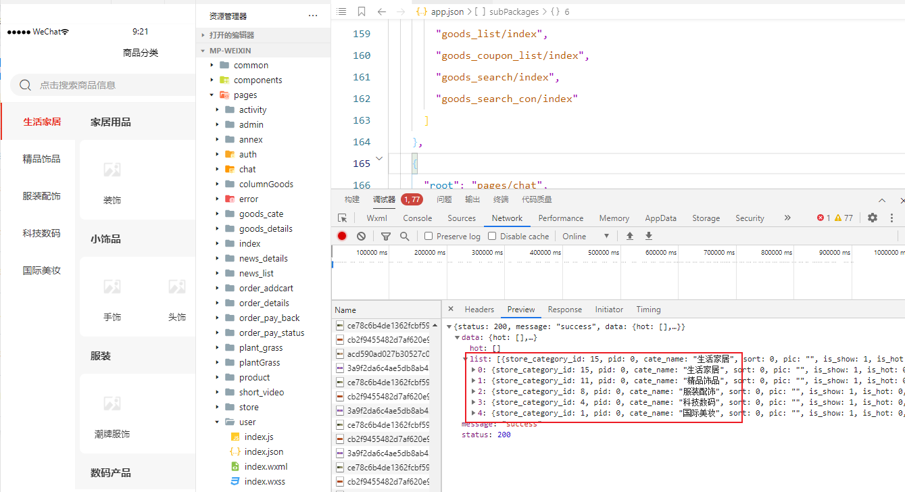Open the Headers tab of request
This screenshot has height=492, width=905.
click(479, 309)
